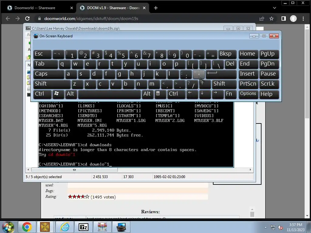Open the On-Screen Keyboard taskbar icon
Screen dimensions: 311x233
[121, 227]
